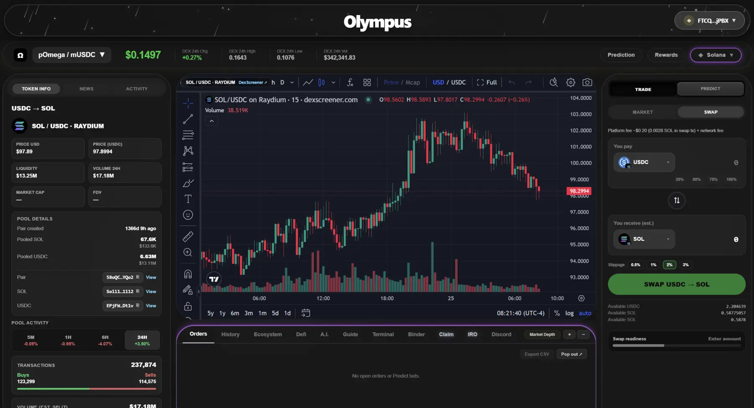
Task: Click the You pay amount input field
Action: point(709,163)
